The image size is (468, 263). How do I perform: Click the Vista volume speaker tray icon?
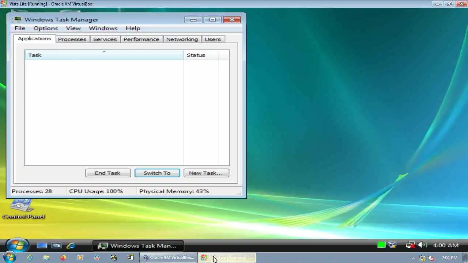pyautogui.click(x=422, y=245)
